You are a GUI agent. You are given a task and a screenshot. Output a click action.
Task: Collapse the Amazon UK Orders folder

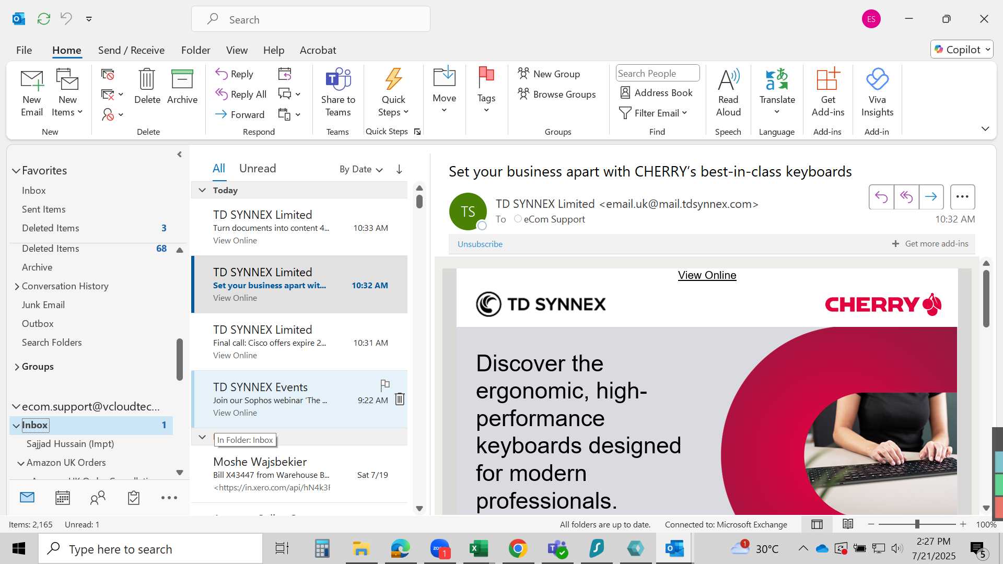click(21, 463)
